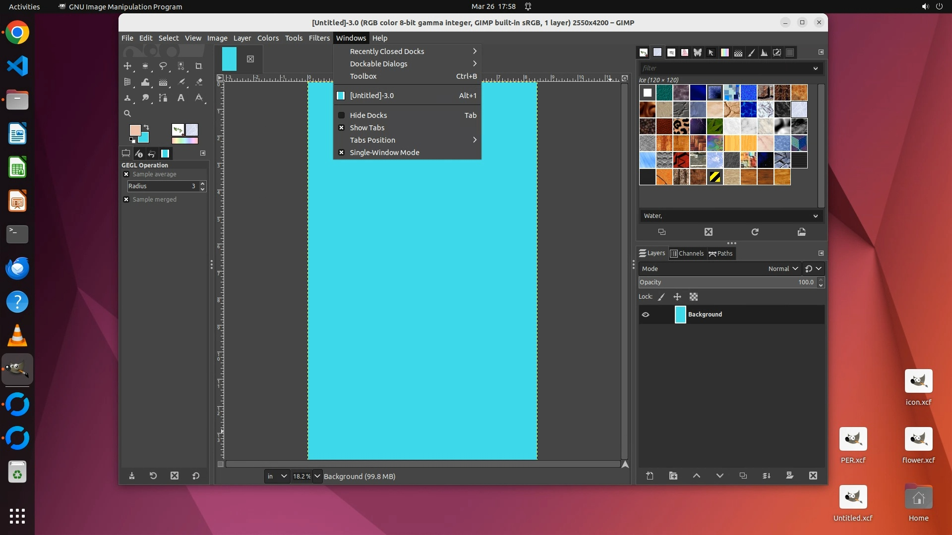The image size is (952, 535).
Task: Uncheck the Sample average checkbox
Action: (x=126, y=174)
